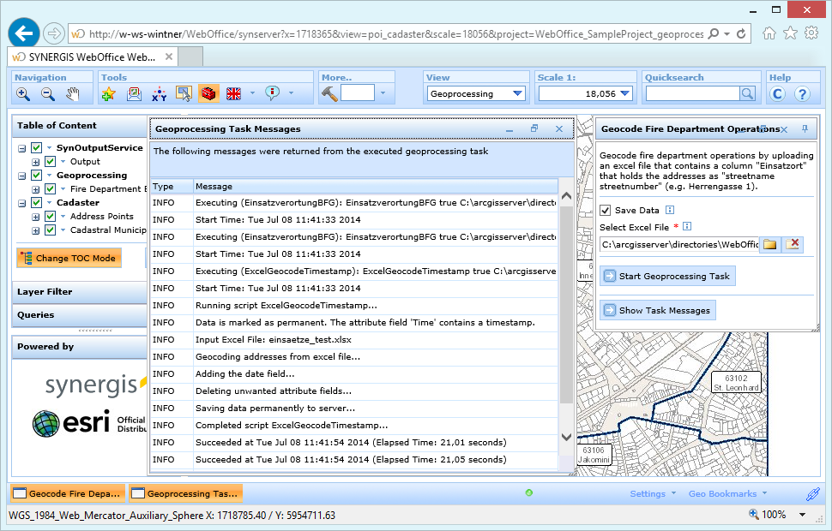This screenshot has width=832, height=531.
Task: Click the red Geoprocessing toolbox icon
Action: point(209,92)
